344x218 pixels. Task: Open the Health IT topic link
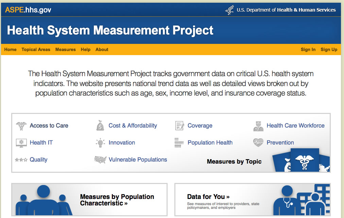(41, 143)
